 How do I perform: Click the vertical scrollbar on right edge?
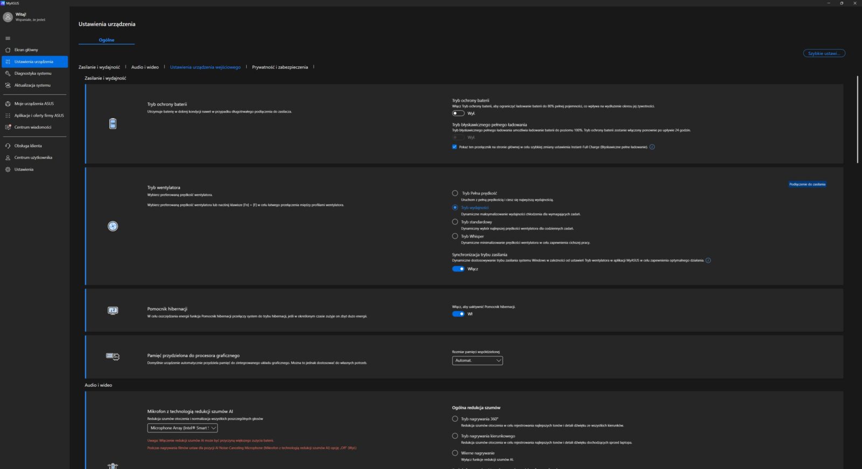[x=858, y=120]
